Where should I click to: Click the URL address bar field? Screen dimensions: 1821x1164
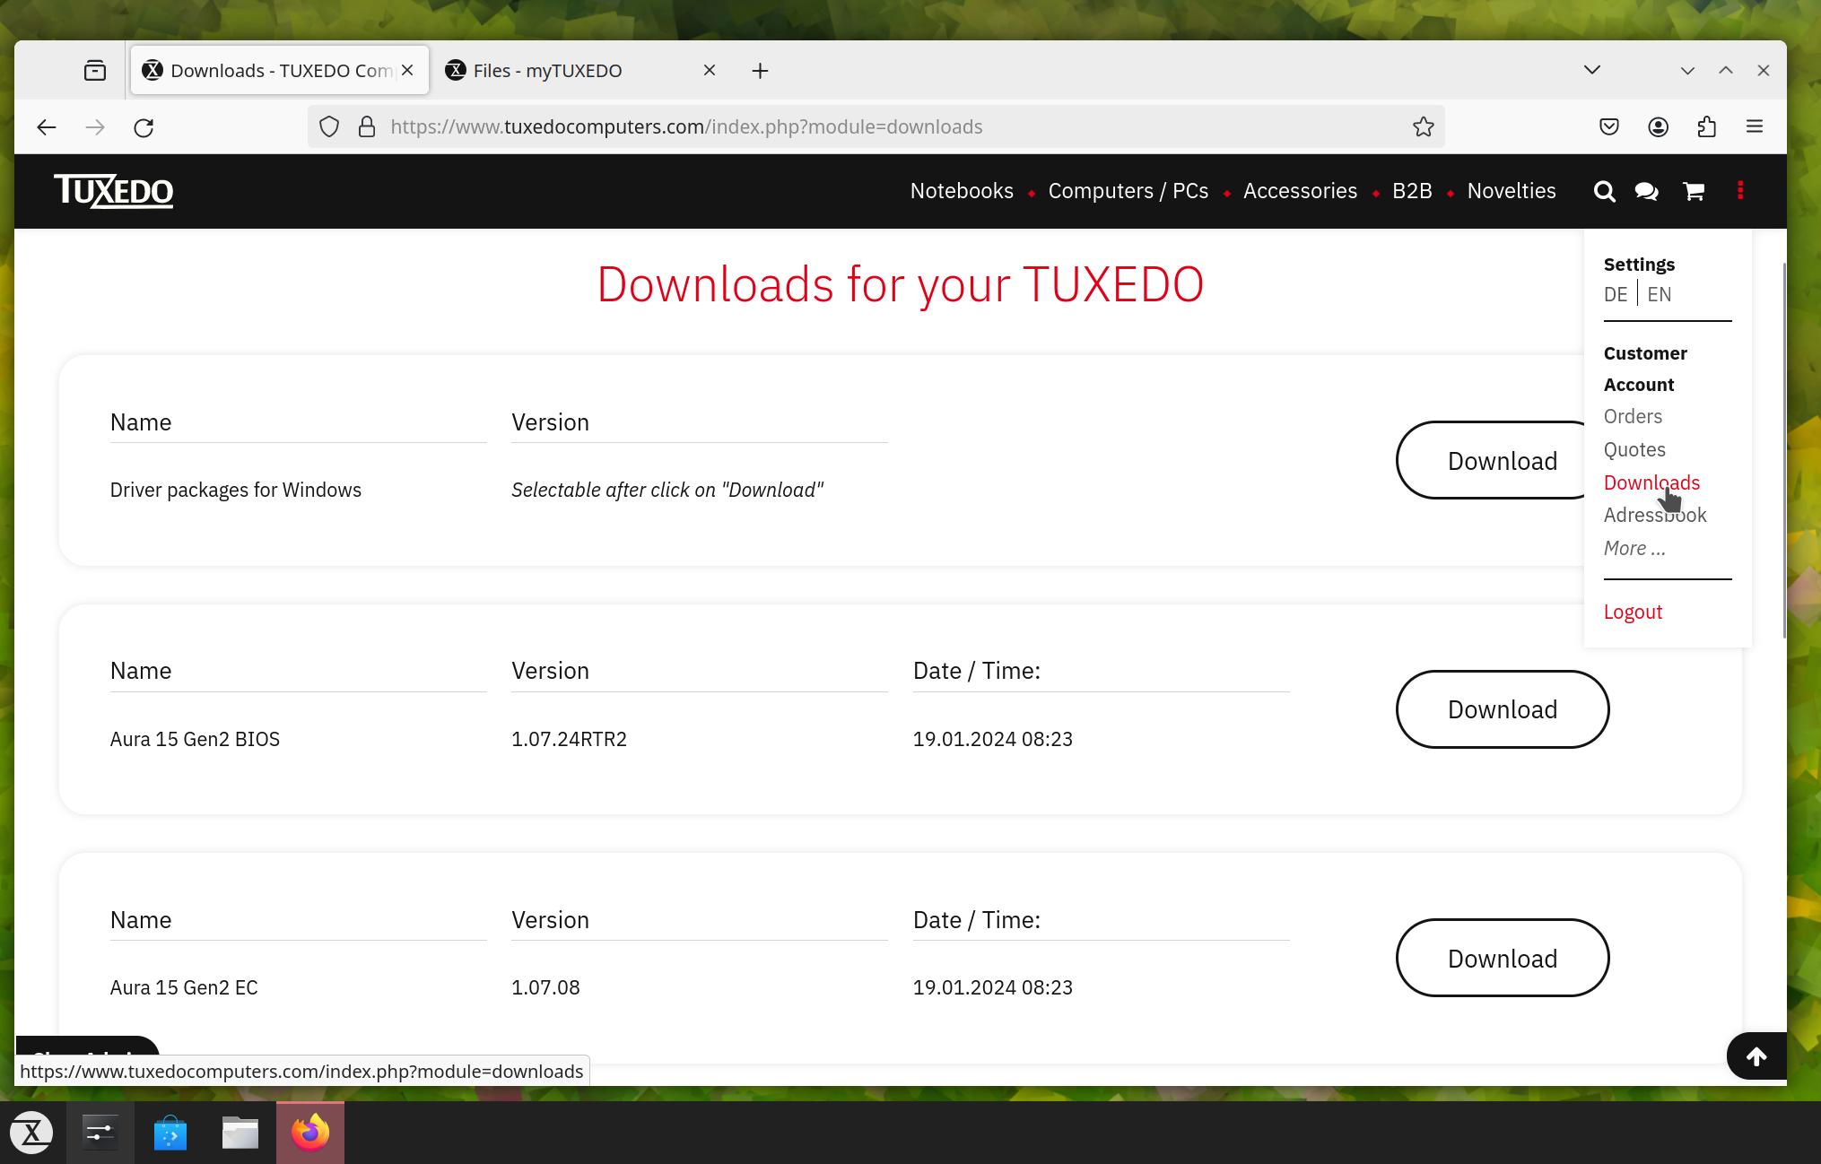(x=876, y=127)
